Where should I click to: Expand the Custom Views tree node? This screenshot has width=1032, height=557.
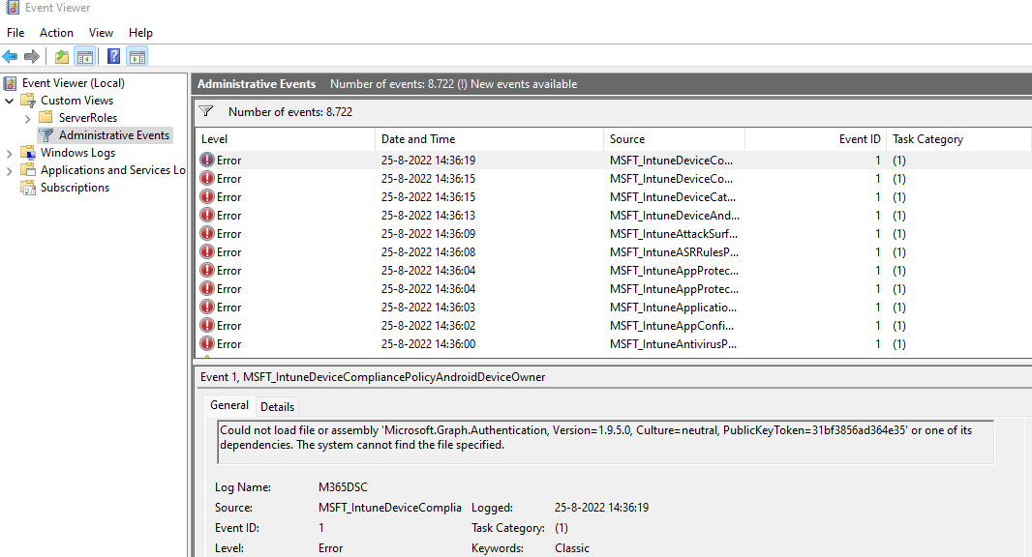pyautogui.click(x=10, y=100)
